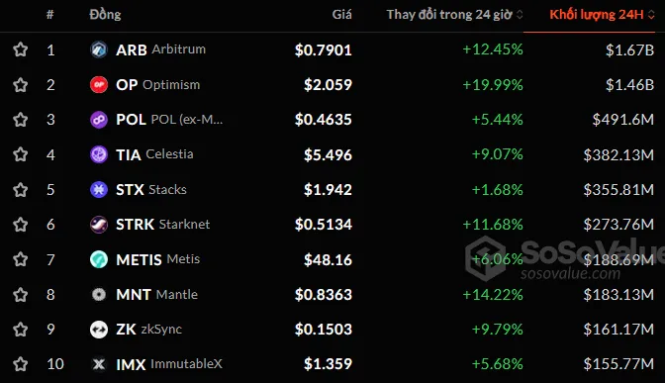Toggle favorite star for IMX
The width and height of the screenshot is (665, 383).
21,364
